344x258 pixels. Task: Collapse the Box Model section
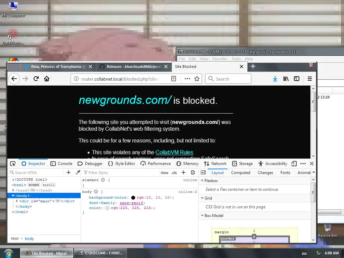coord(202,215)
